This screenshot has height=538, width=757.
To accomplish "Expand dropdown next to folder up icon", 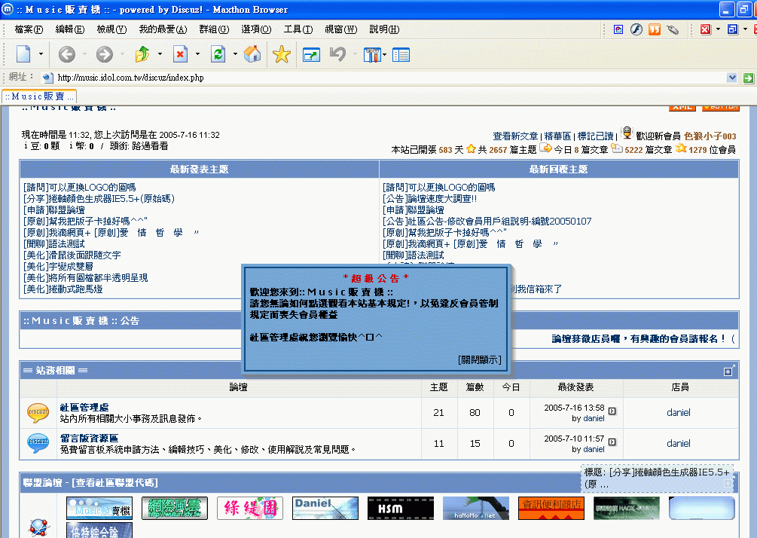I will point(160,54).
